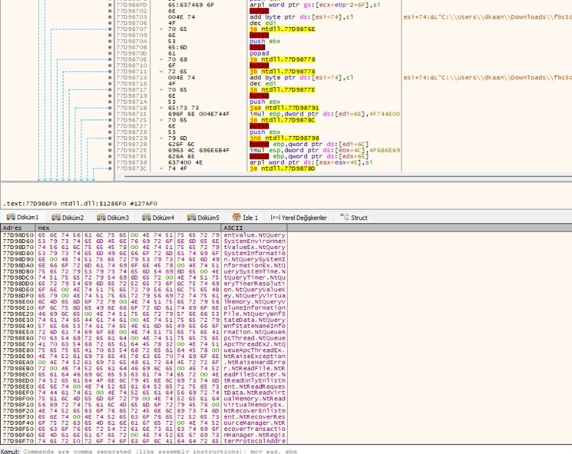Click address 77D98738 in disassembly
Screen dimensions: 572x454
pos(132,163)
